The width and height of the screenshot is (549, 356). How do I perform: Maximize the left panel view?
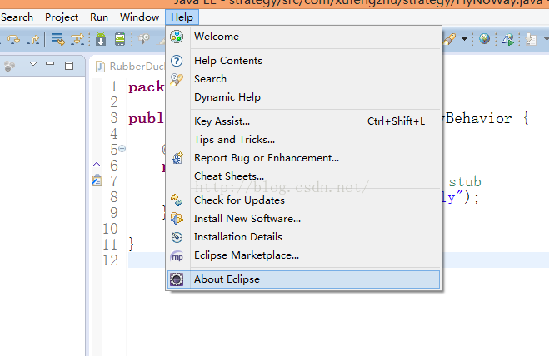69,66
